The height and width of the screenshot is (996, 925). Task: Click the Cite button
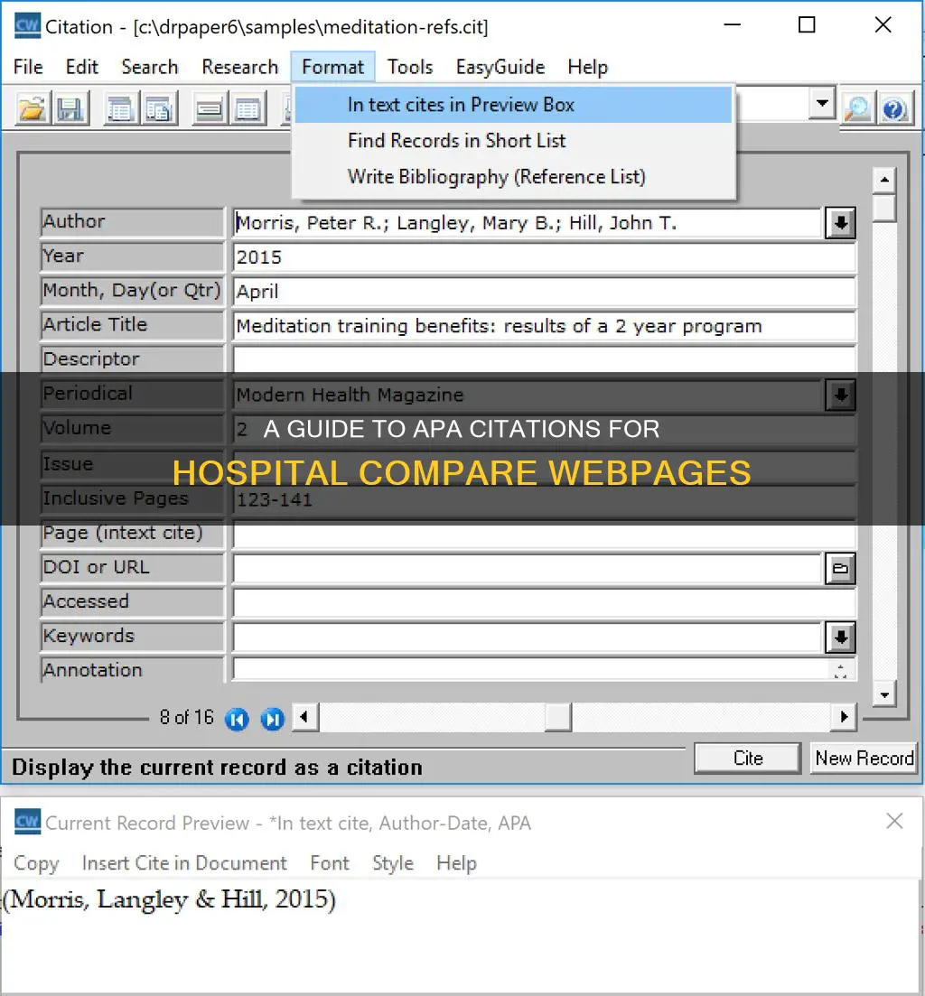point(747,759)
